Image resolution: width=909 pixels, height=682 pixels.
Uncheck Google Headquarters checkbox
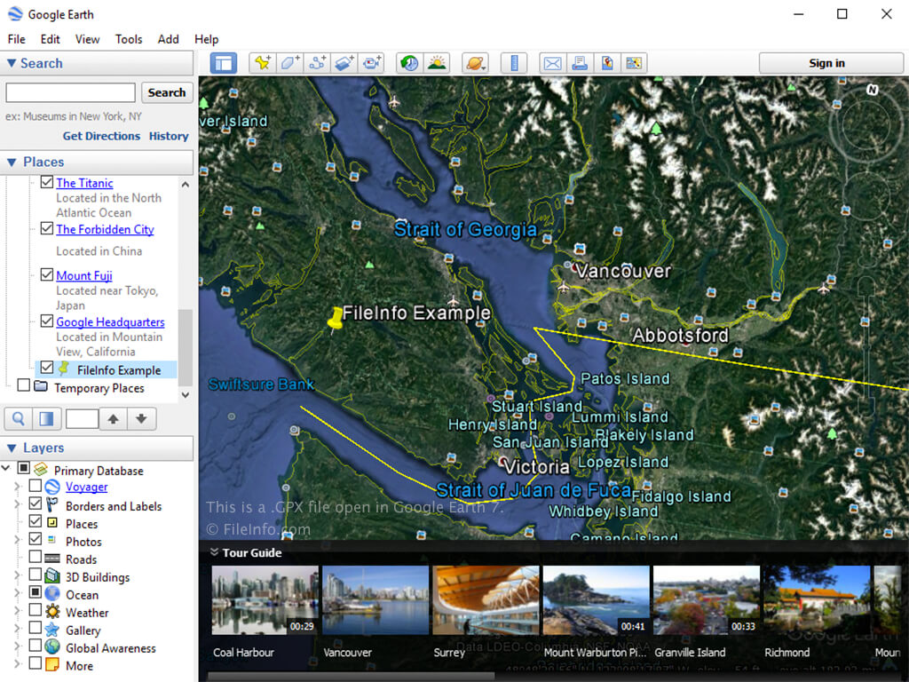coord(47,321)
